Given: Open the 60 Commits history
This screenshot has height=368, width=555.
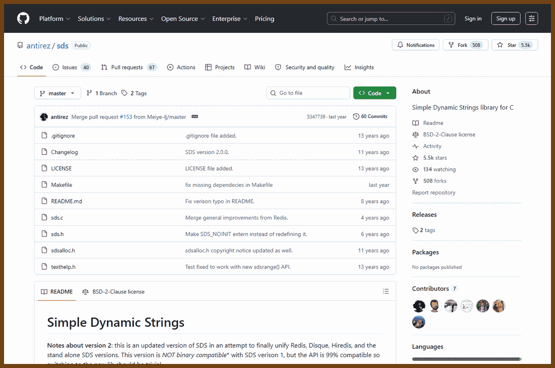Looking at the screenshot, I should (x=370, y=116).
